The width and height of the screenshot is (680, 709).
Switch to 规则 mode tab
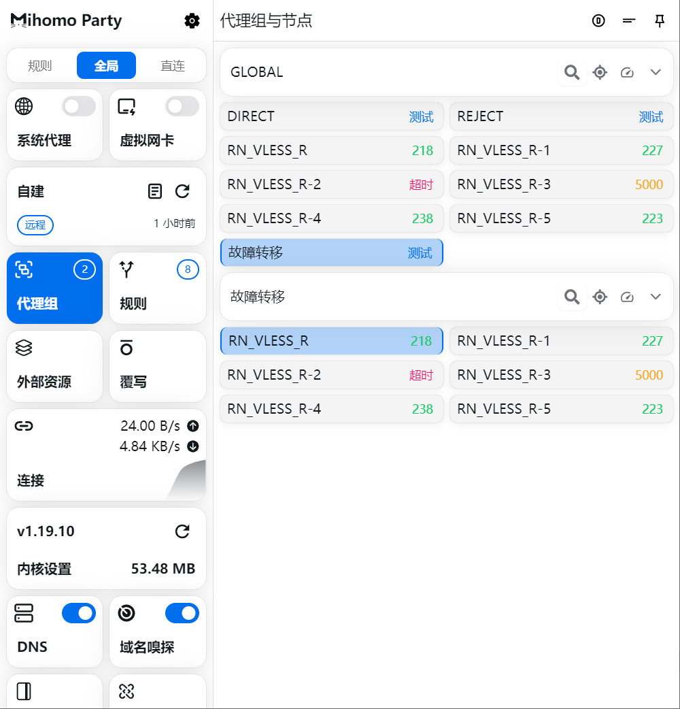[40, 66]
